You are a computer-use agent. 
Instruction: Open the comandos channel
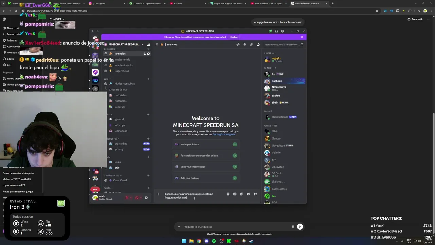tap(128, 131)
